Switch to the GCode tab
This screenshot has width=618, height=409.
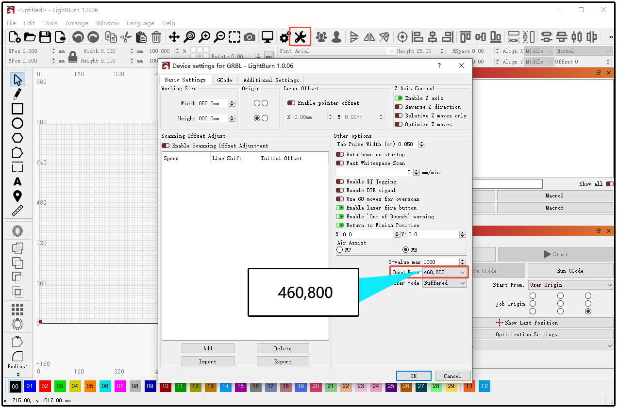pos(224,80)
